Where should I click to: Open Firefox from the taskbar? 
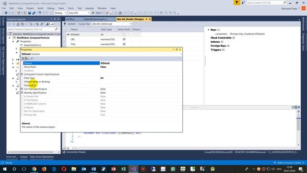pos(44,169)
